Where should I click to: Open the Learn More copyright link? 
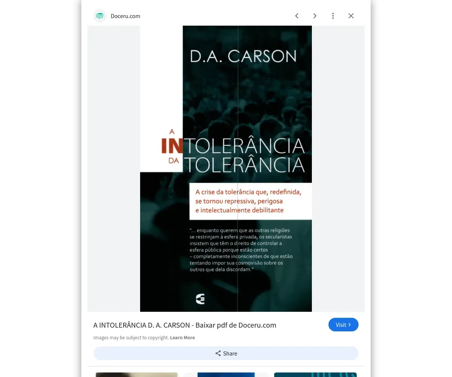pos(182,338)
